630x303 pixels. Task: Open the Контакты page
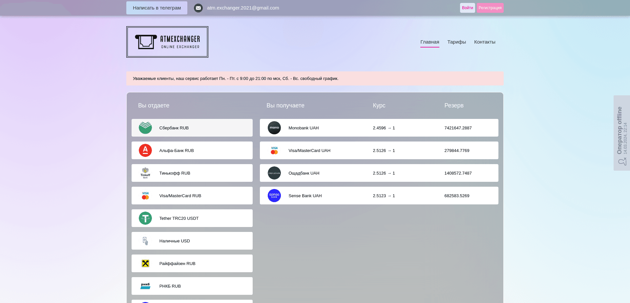(485, 42)
